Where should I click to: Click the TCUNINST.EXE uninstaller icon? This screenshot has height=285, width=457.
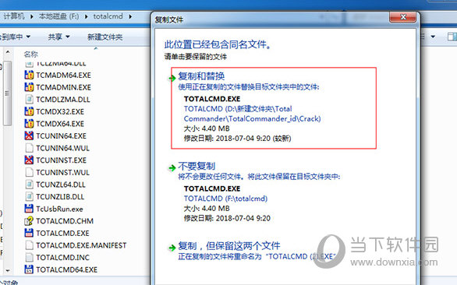[x=29, y=160]
